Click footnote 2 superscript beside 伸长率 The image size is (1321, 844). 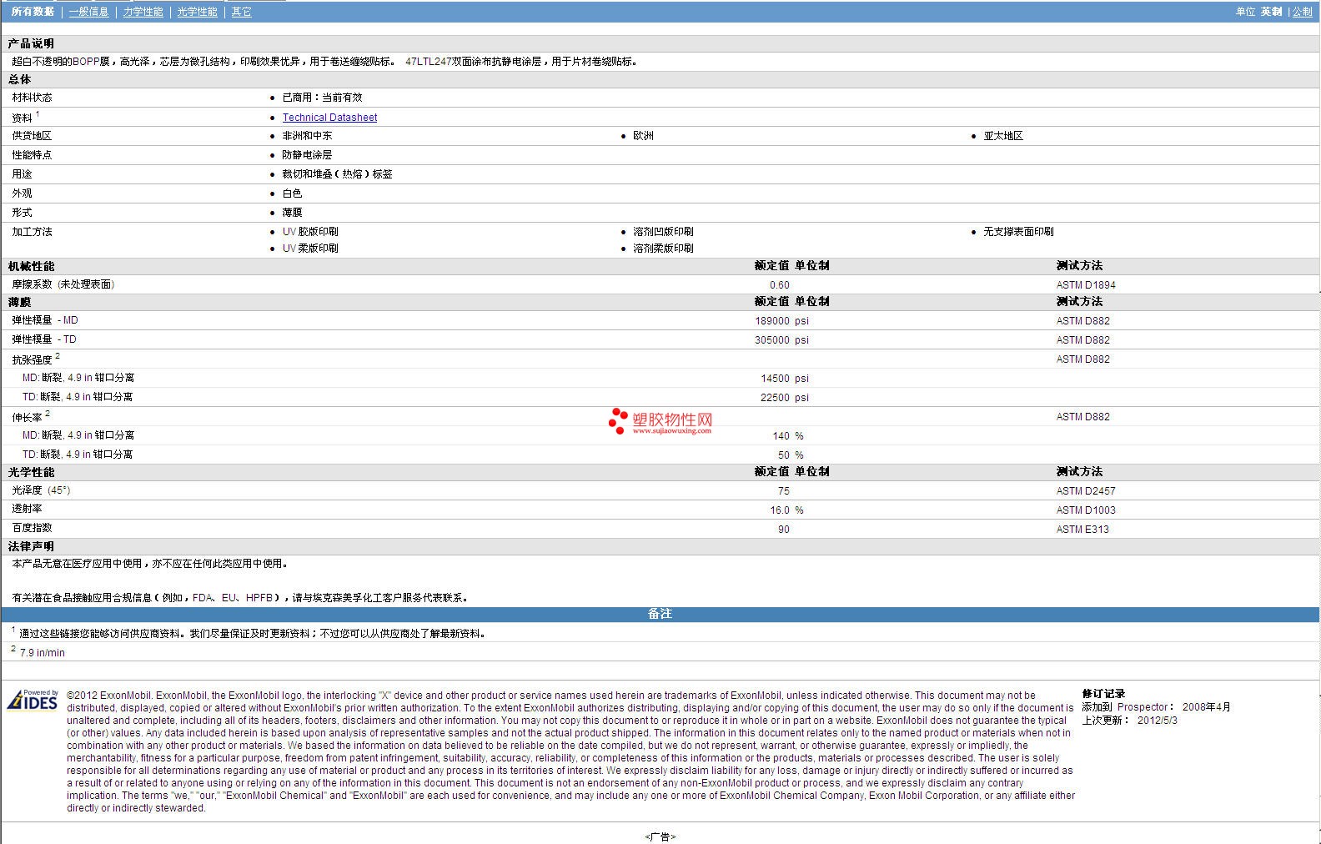point(48,414)
